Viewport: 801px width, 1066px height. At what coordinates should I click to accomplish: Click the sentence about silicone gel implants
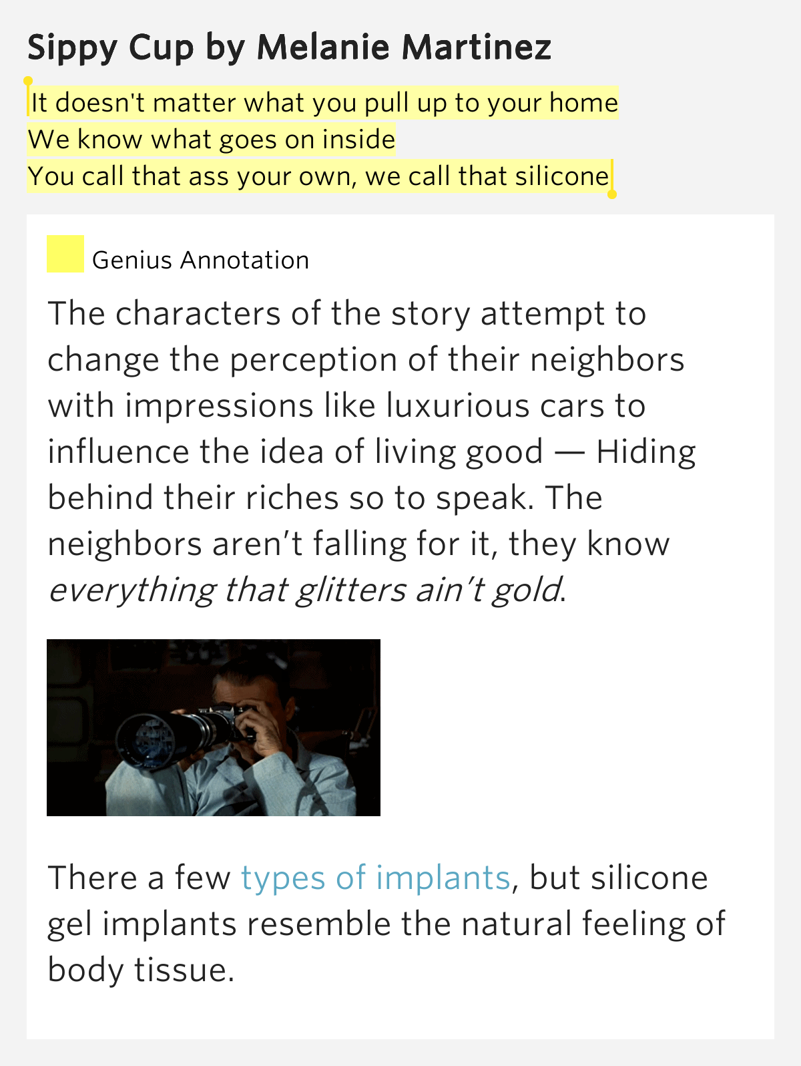point(386,924)
